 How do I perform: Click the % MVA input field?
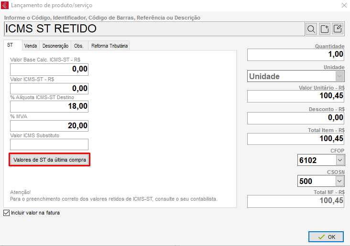point(49,126)
